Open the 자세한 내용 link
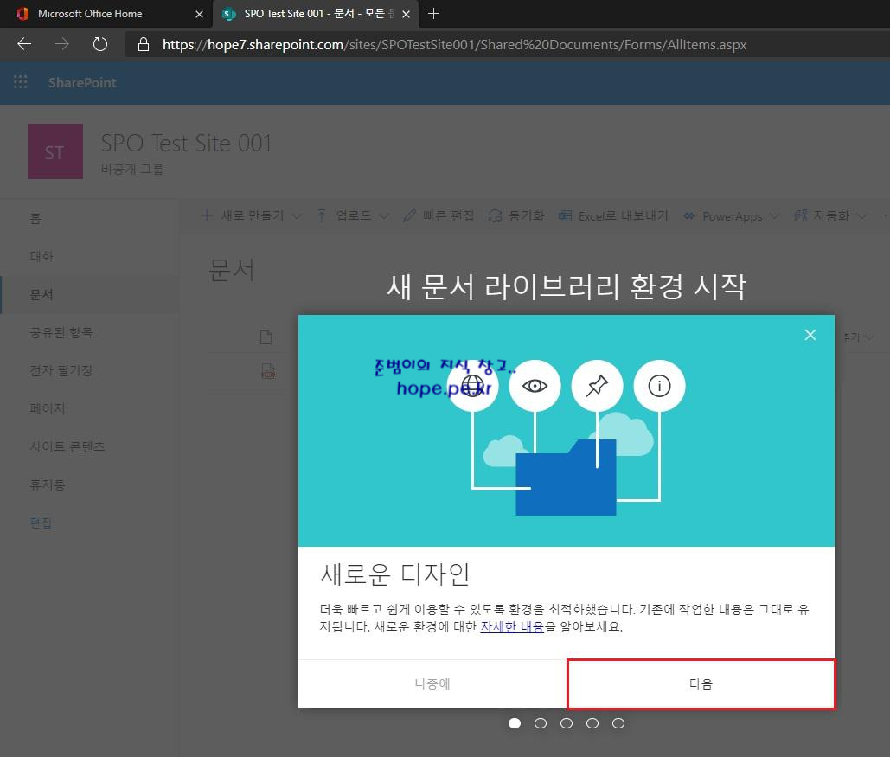This screenshot has width=890, height=757. pyautogui.click(x=512, y=627)
